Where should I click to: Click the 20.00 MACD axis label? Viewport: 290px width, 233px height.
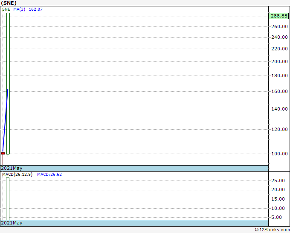278,190
